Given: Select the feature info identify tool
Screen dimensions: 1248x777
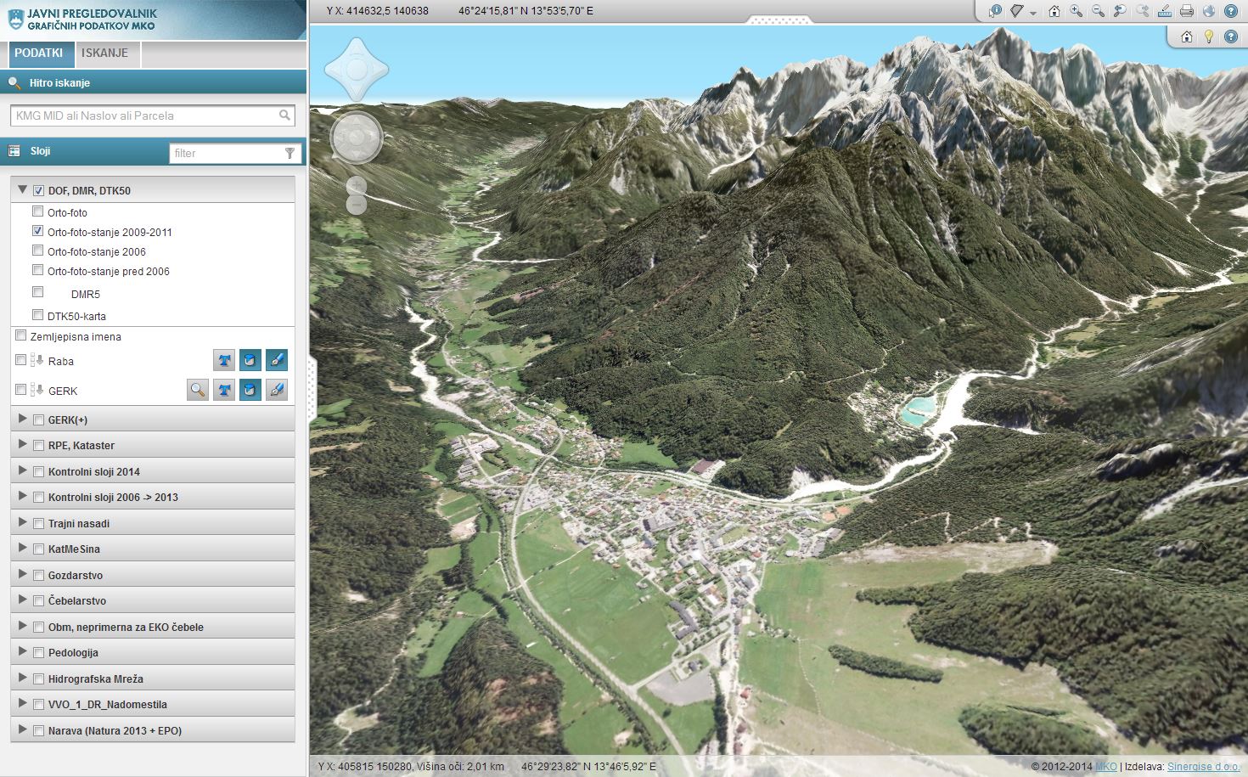Looking at the screenshot, I should (995, 11).
